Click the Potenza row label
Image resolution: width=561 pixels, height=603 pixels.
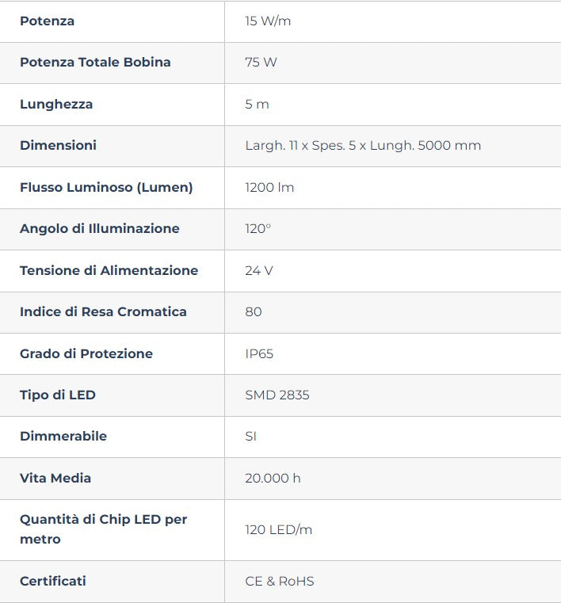click(47, 21)
